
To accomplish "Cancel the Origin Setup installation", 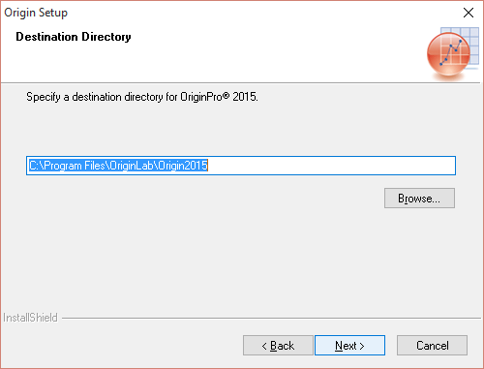I will tap(432, 345).
